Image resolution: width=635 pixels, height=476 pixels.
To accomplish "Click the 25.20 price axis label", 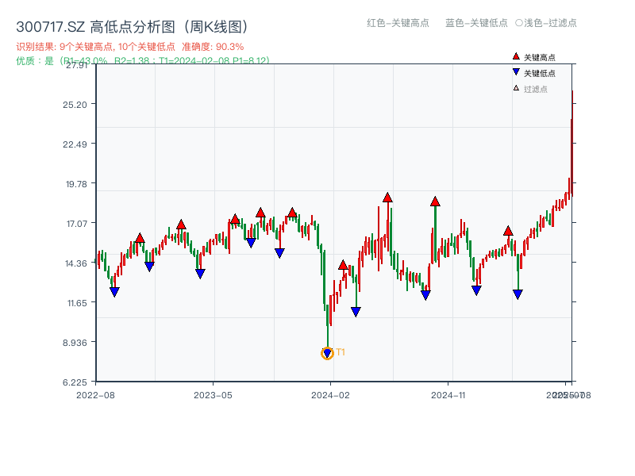I will [x=75, y=105].
